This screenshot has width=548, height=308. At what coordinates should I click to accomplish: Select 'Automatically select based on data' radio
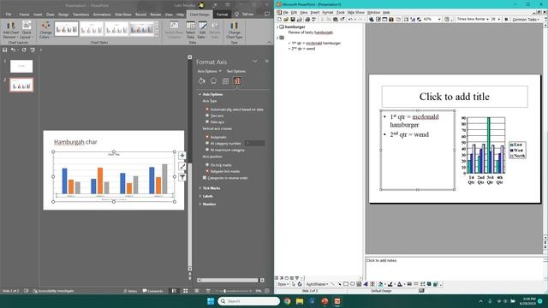[x=207, y=110]
